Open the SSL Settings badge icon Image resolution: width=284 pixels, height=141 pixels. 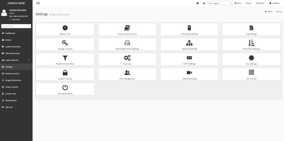(x=251, y=58)
